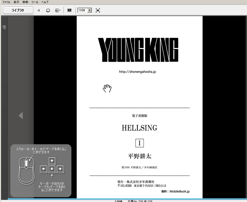Click the 制作：MobileBook.jp text
Screen dimensions: 247x202
[x=176, y=191]
